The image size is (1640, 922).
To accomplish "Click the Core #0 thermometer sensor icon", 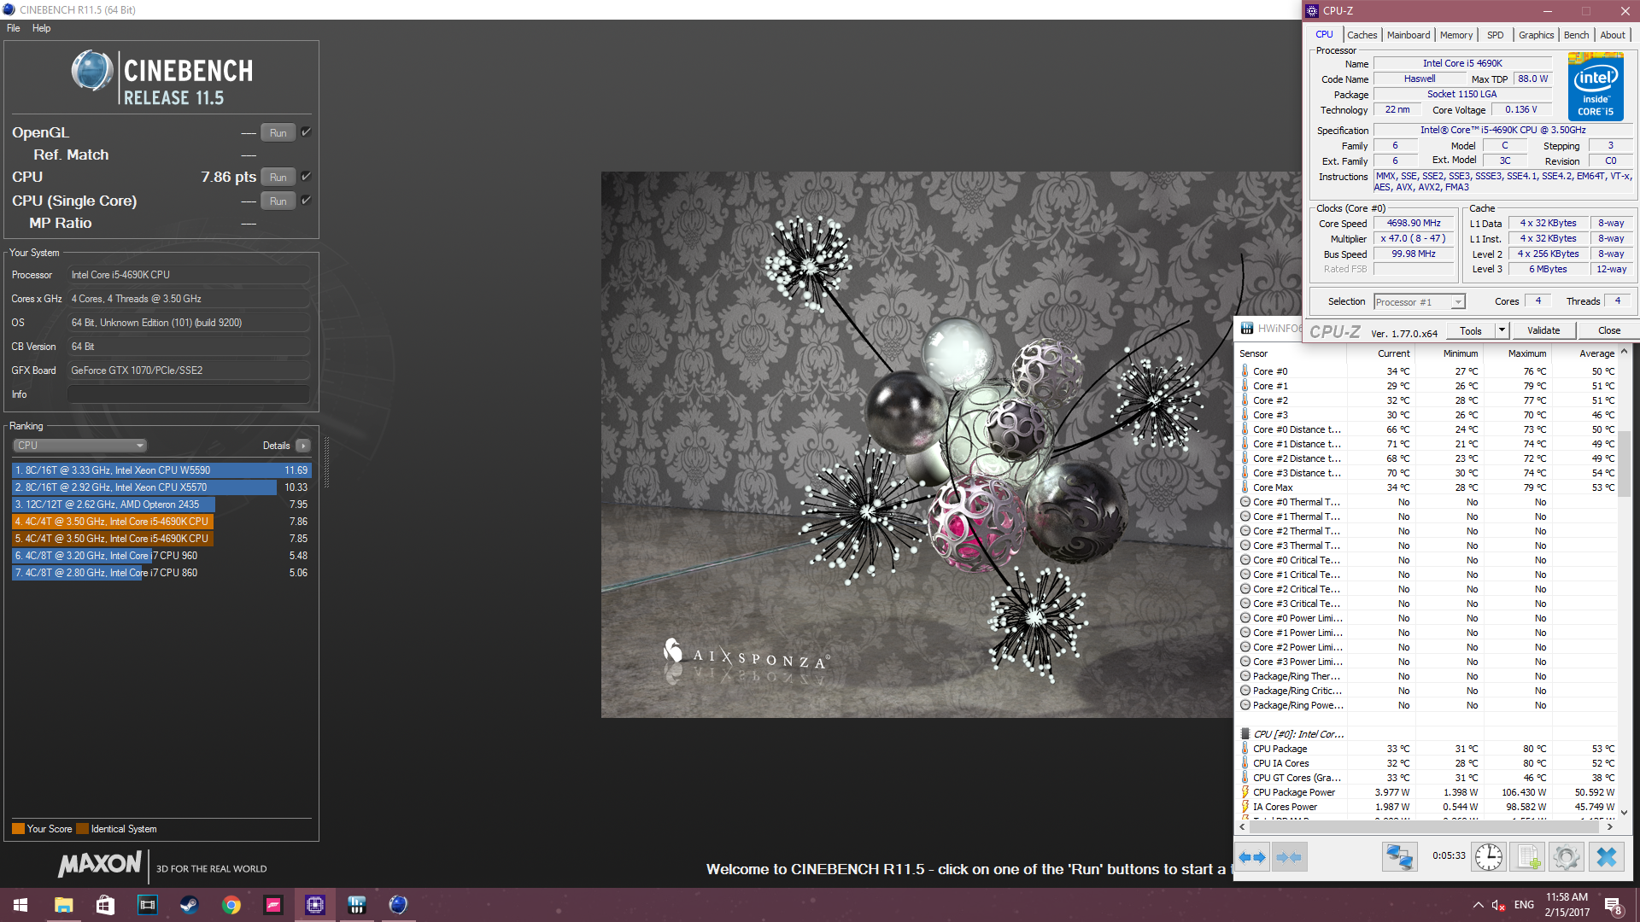I will (x=1245, y=371).
